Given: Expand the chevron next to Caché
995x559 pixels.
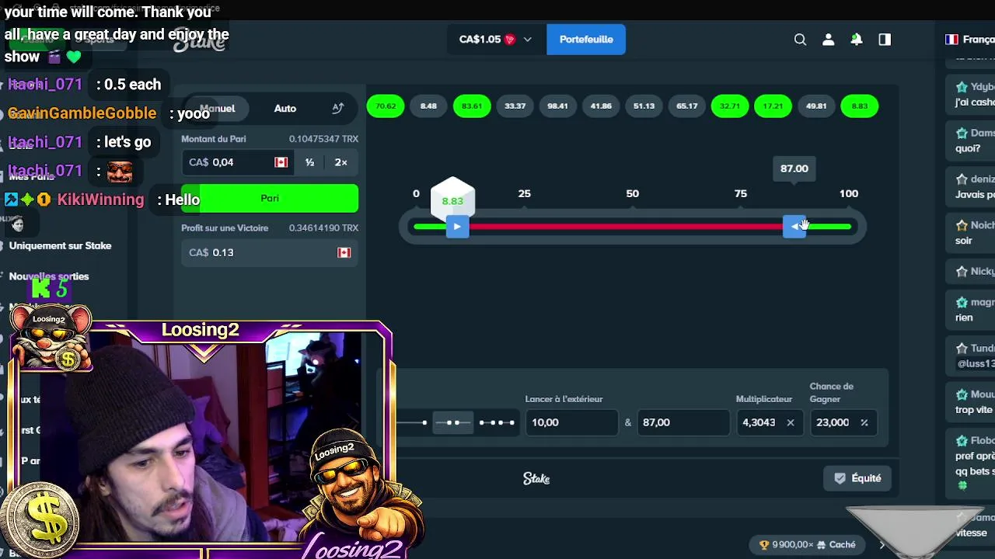Looking at the screenshot, I should (882, 545).
